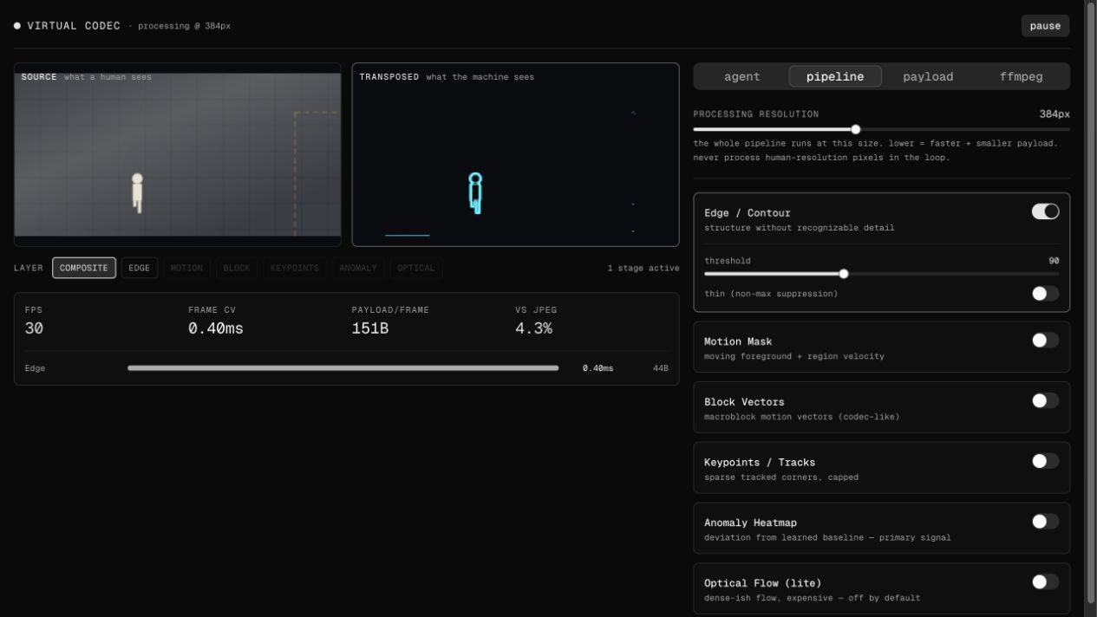Click the cyan figure outline in transposed view

point(475,192)
